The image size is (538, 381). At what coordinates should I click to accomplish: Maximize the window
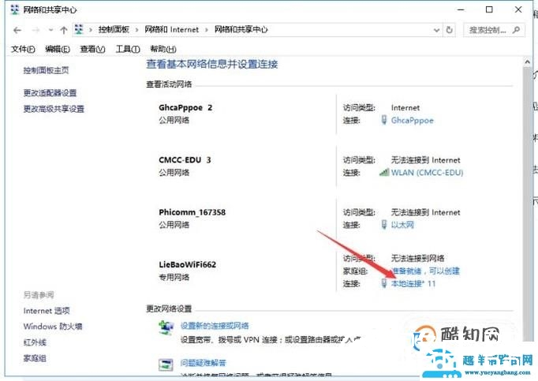point(489,9)
